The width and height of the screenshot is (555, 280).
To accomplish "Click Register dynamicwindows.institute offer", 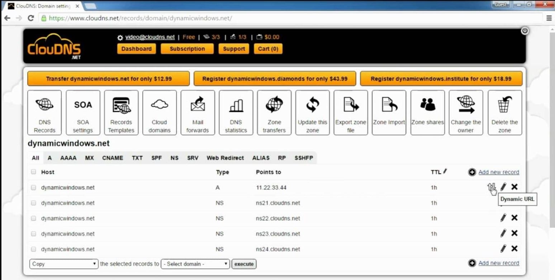I will point(441,79).
